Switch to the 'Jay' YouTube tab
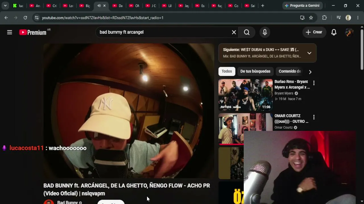 (x=184, y=6)
